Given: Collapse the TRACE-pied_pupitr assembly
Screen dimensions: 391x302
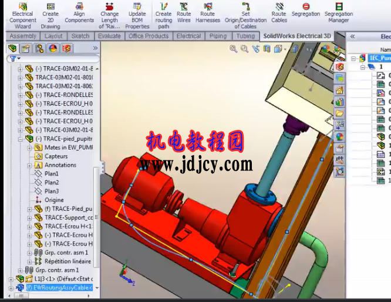Looking at the screenshot, I should click(x=20, y=139).
